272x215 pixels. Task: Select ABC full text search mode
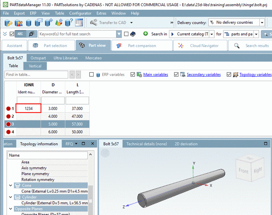pyautogui.click(x=20, y=34)
